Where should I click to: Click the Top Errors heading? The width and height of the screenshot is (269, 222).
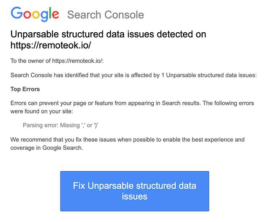[x=25, y=89]
